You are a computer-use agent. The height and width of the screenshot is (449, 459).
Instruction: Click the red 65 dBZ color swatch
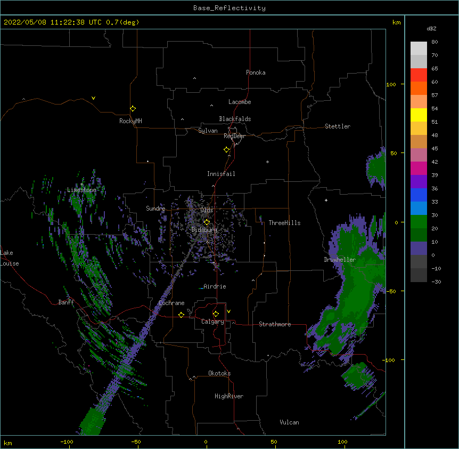419,75
